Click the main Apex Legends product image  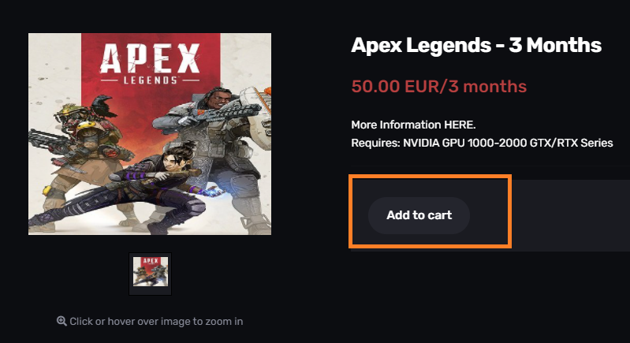(150, 134)
